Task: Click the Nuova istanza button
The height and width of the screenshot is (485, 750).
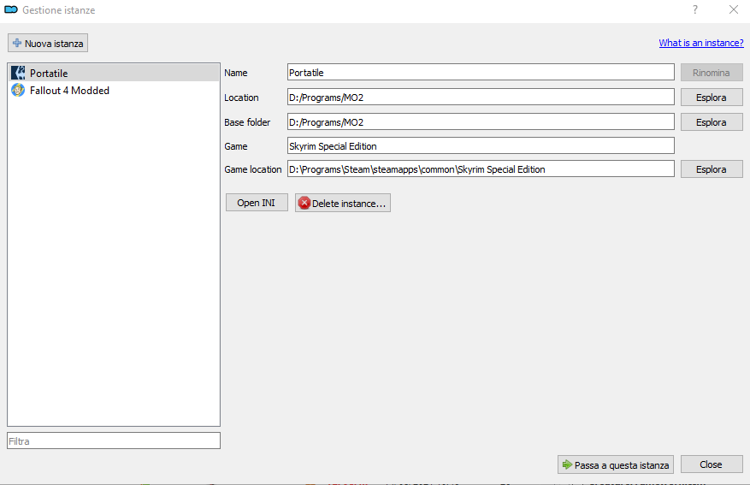Action: click(x=48, y=43)
